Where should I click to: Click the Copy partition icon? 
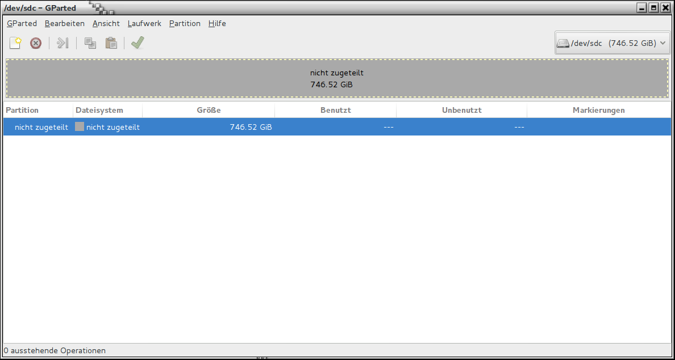point(90,43)
